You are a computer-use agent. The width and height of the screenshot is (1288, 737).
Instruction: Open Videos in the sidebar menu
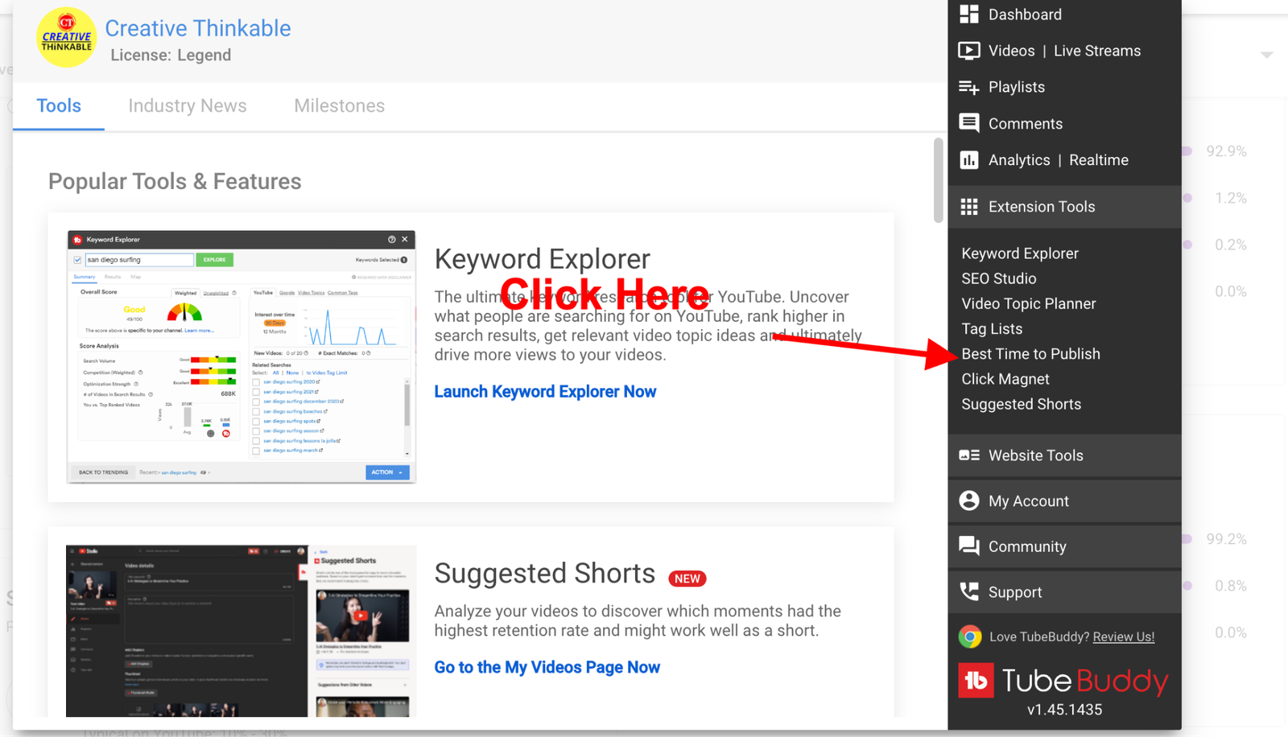coord(1011,51)
